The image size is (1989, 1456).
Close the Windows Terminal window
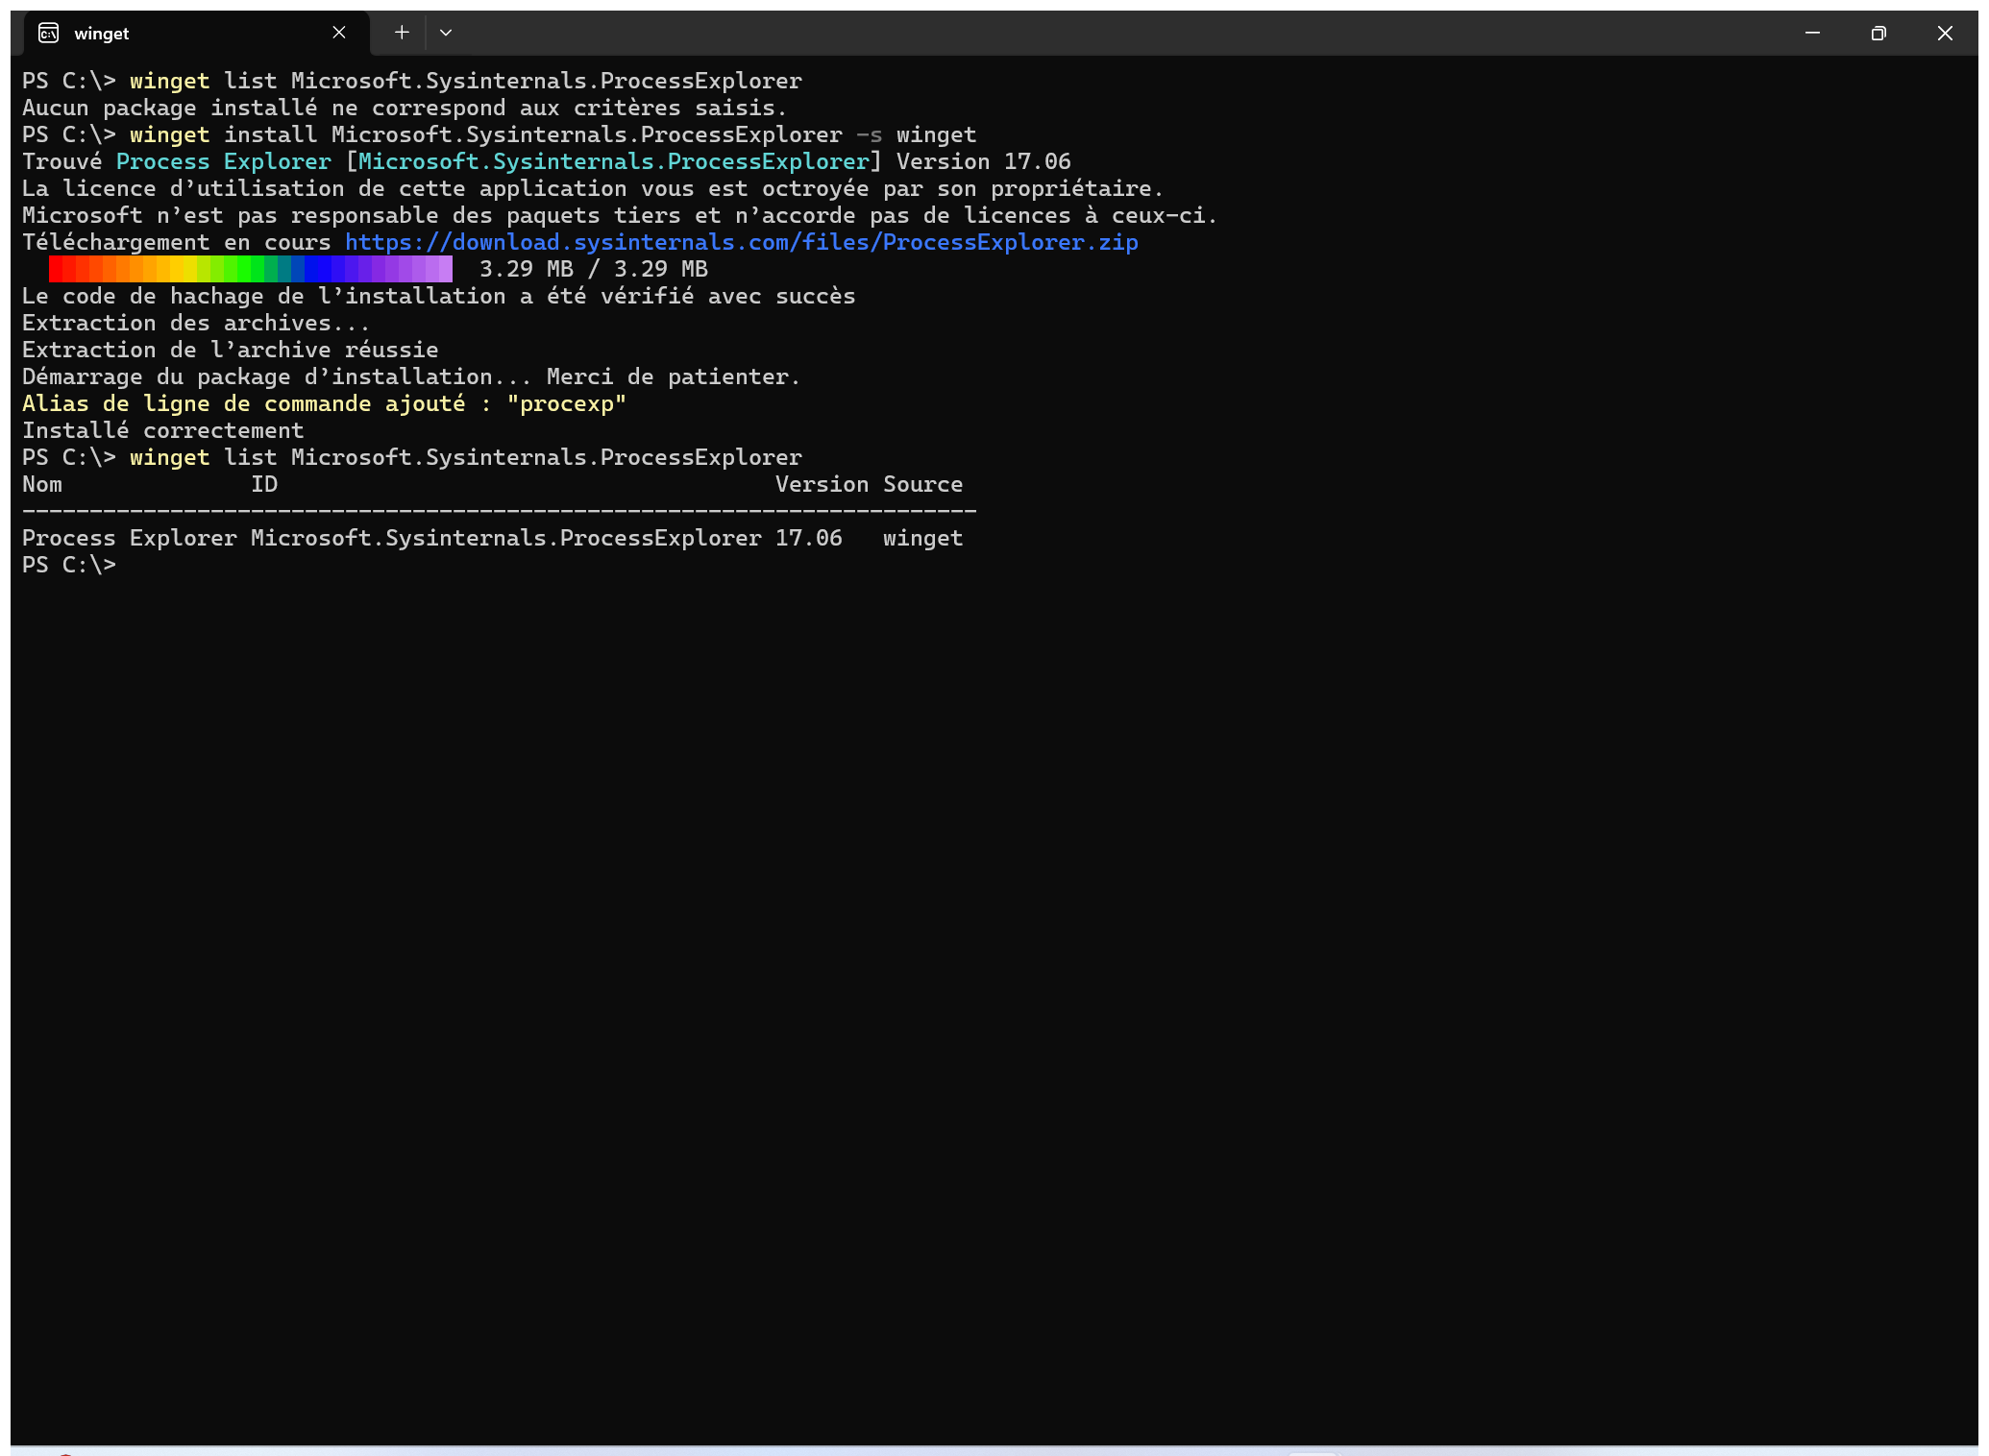[x=1945, y=33]
